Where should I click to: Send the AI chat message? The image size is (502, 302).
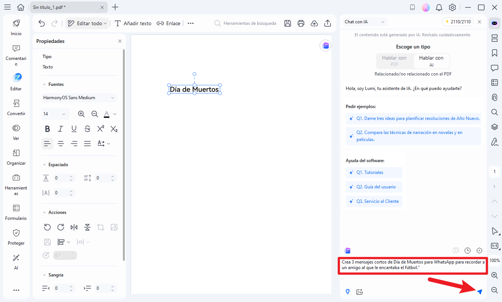(x=480, y=292)
